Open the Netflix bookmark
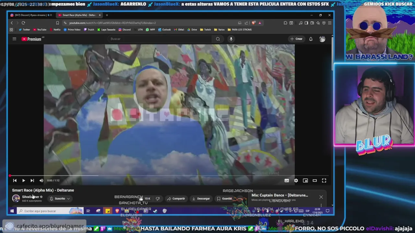 click(x=55, y=30)
